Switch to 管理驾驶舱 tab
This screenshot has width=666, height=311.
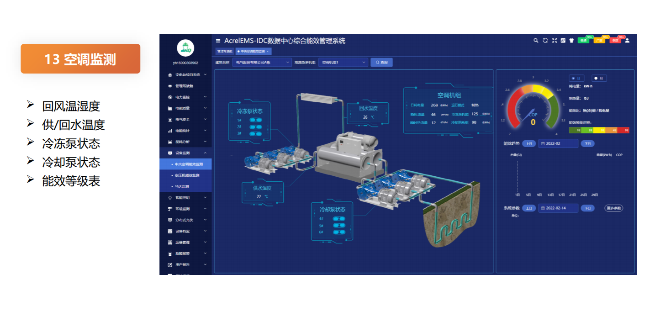tap(225, 51)
